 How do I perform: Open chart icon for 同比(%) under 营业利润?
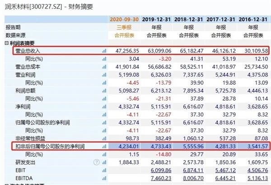(x=104, y=83)
